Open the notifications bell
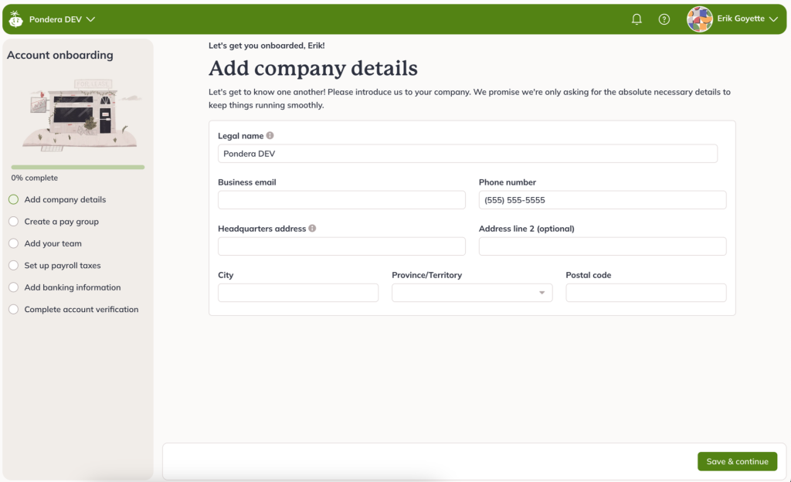The image size is (791, 482). coord(637,19)
